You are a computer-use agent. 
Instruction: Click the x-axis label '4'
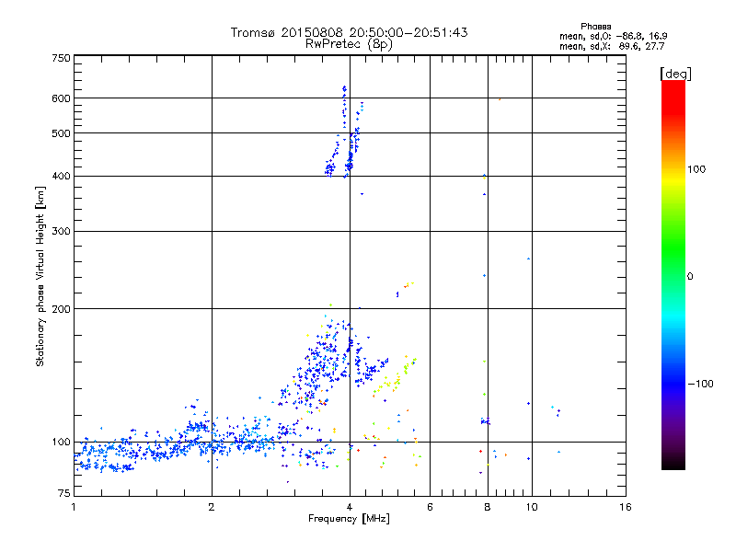point(350,507)
